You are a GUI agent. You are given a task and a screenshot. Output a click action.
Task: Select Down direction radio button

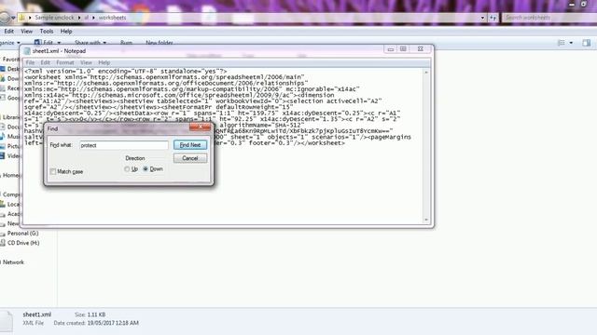tap(146, 169)
